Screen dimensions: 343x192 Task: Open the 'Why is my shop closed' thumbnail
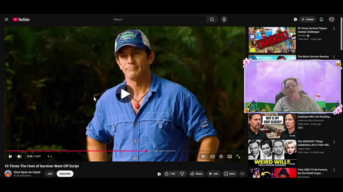pyautogui.click(x=272, y=125)
